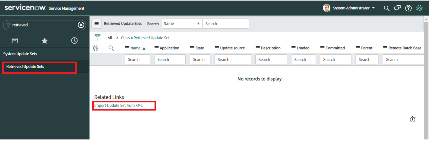429x163 pixels.
Task: Show History clock tab in navigator
Action: [x=74, y=41]
